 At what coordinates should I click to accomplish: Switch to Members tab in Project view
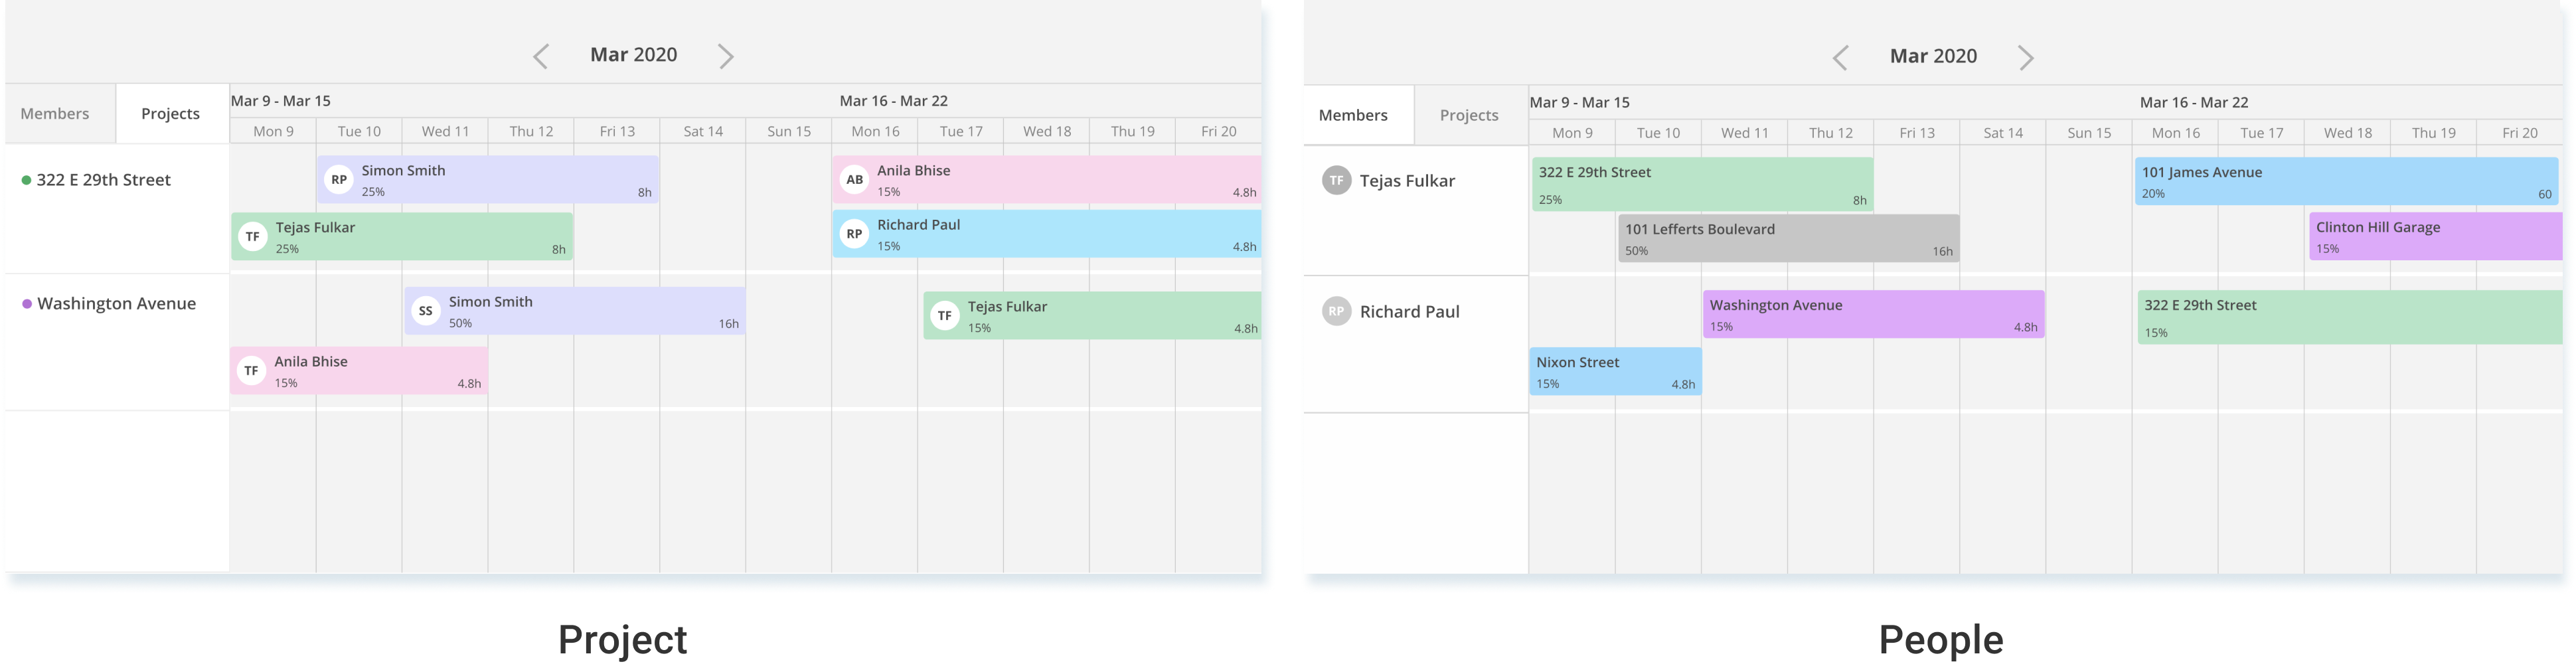[55, 114]
